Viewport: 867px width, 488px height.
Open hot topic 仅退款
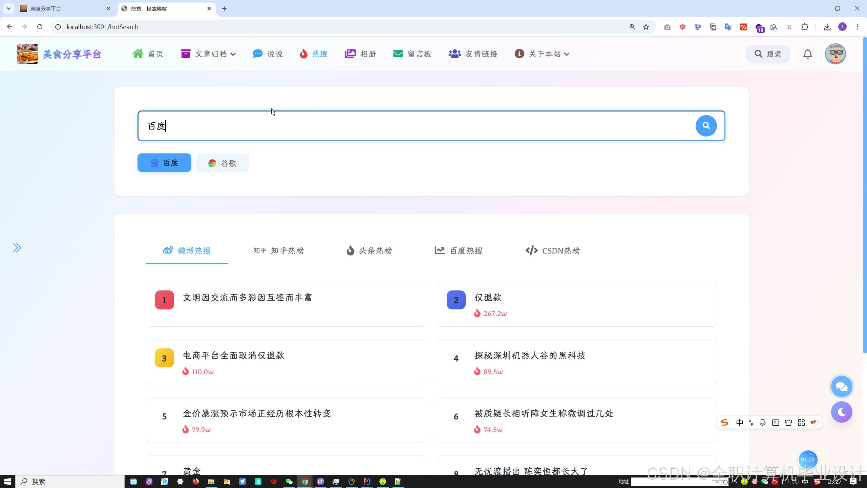[x=488, y=298]
